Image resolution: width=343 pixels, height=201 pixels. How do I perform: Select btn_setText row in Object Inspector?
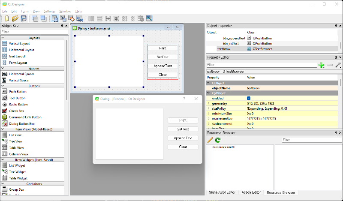click(272, 44)
